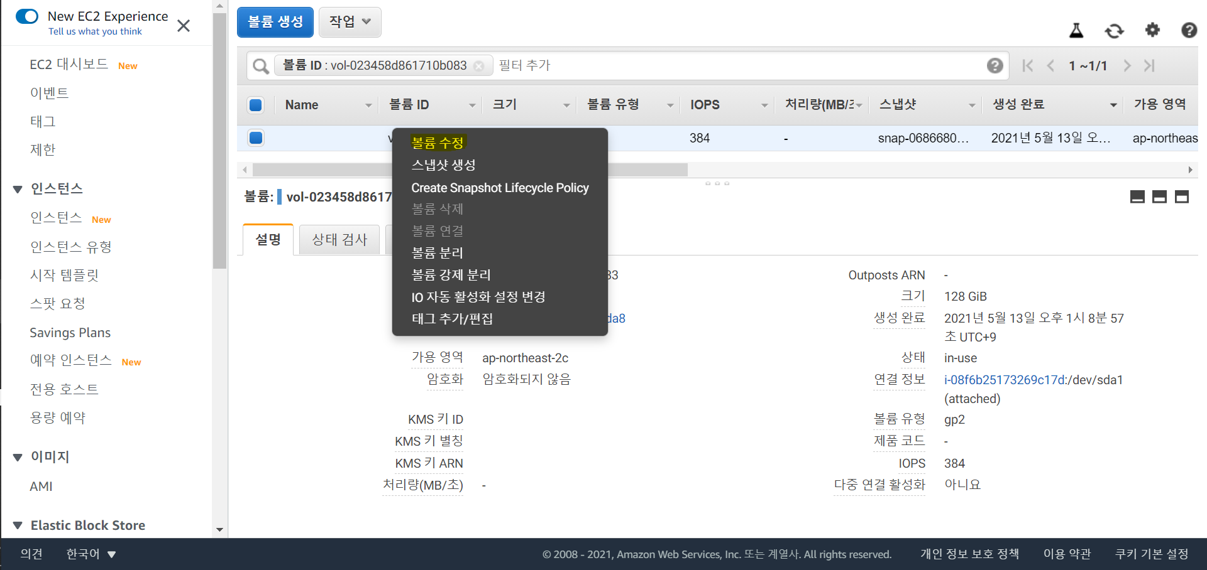Viewport: 1207px width, 570px height.
Task: Go to last page of results
Action: point(1149,65)
